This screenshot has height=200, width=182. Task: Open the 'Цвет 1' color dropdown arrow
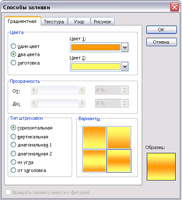(125, 48)
